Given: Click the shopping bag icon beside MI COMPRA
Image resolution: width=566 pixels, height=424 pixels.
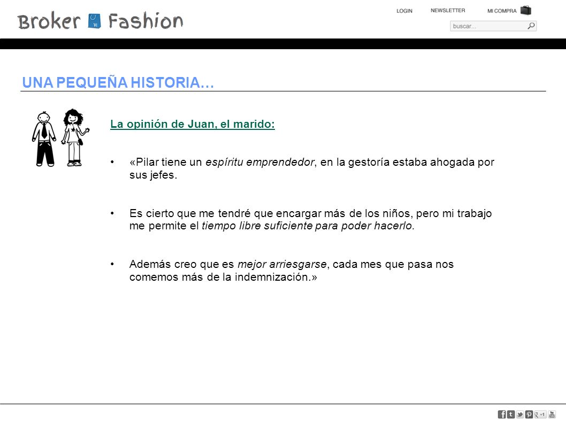Looking at the screenshot, I should [526, 11].
